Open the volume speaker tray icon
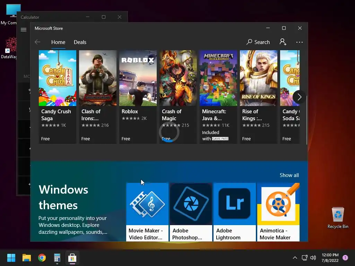Viewport: 355px width, 266px height. pyautogui.click(x=313, y=258)
